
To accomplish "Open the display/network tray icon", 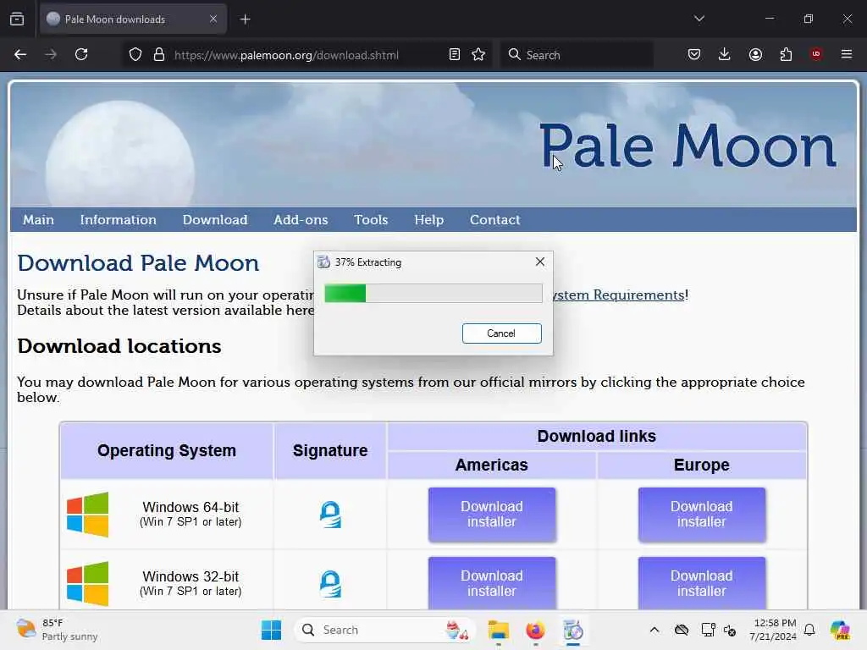I will point(708,630).
